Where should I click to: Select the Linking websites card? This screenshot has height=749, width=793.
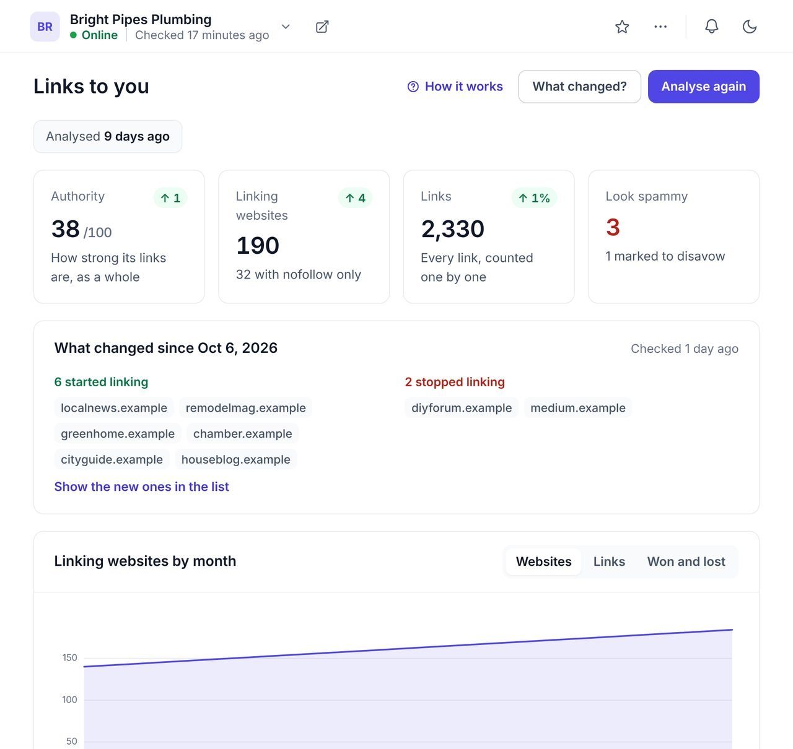pyautogui.click(x=304, y=237)
